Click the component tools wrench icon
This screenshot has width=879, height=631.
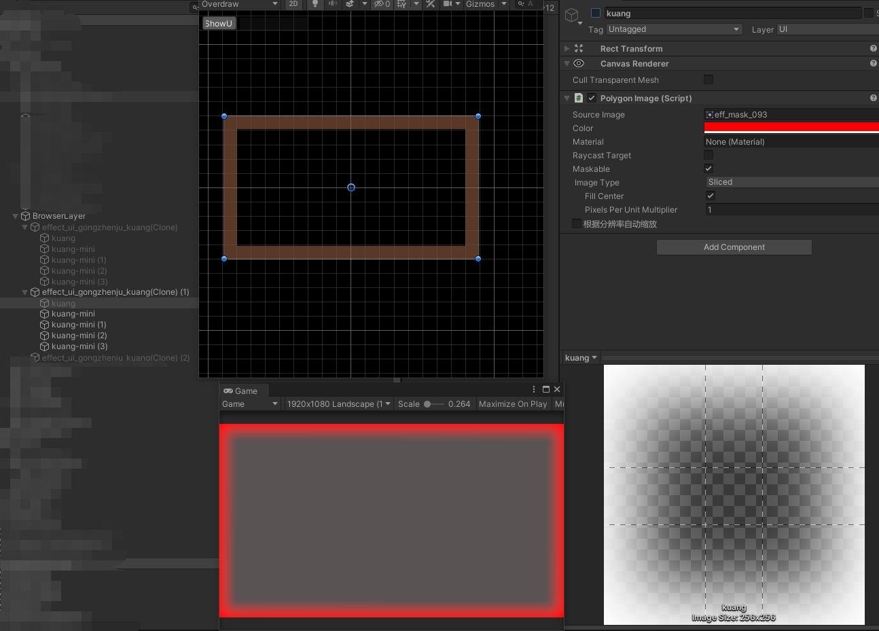(430, 4)
